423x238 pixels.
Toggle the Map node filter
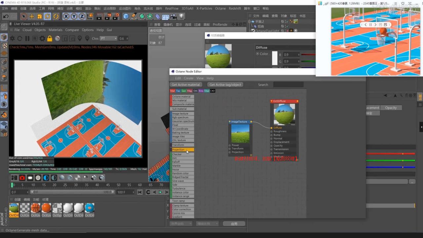[x=189, y=91]
